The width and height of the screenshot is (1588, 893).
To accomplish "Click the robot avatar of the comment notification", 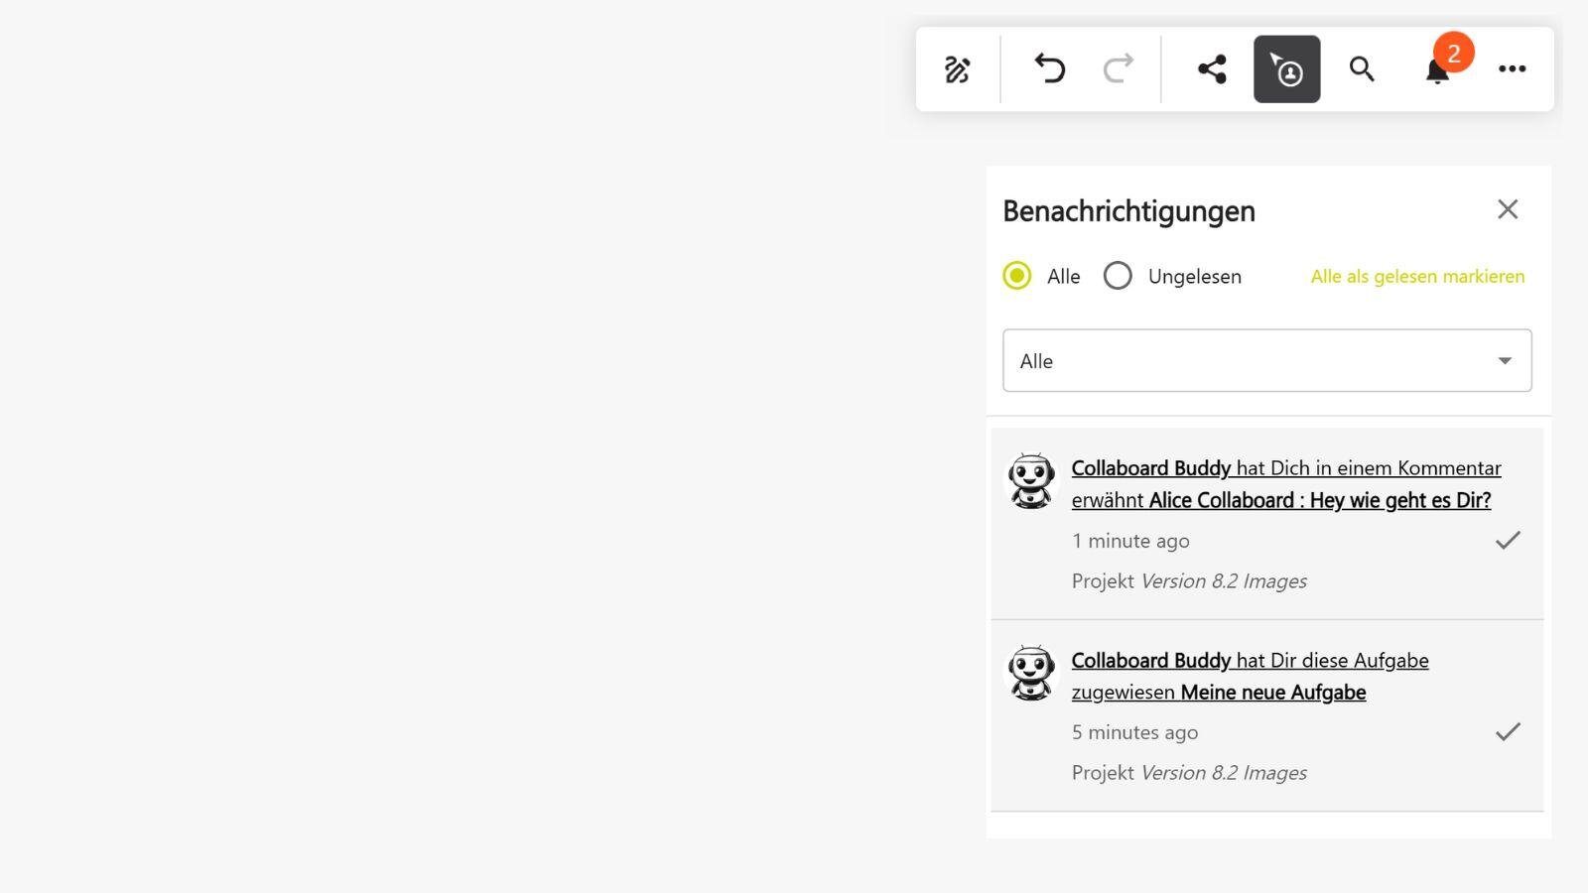I will coord(1032,481).
